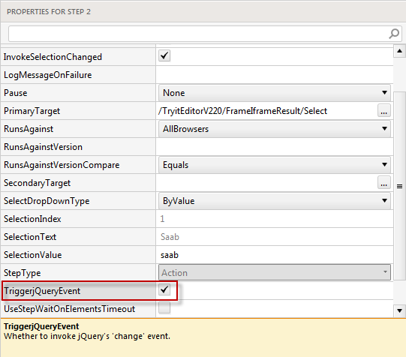Select the PrimaryTarget property label

coord(32,111)
